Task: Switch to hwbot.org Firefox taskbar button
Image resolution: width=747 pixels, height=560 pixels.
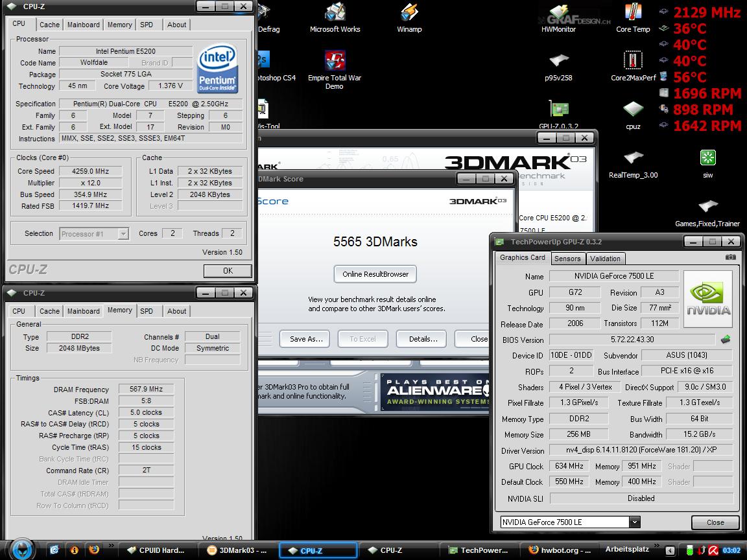Action: tap(559, 550)
